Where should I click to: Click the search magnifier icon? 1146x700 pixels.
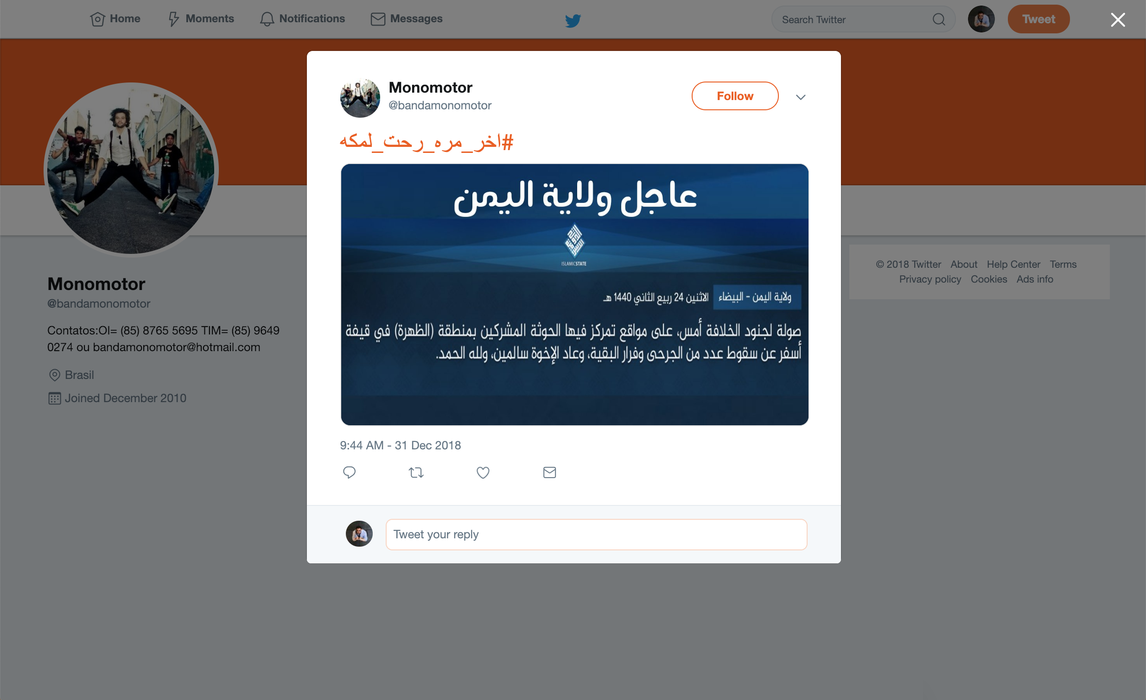point(939,19)
